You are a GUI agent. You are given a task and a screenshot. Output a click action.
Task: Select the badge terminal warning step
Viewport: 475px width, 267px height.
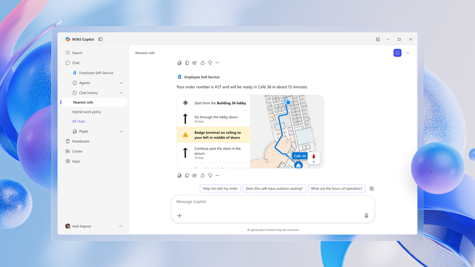(213, 135)
